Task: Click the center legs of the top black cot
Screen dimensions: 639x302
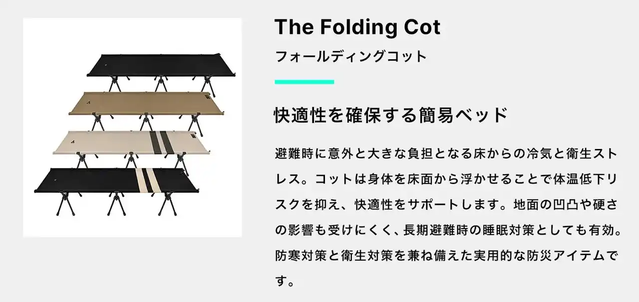Action: click(x=159, y=83)
